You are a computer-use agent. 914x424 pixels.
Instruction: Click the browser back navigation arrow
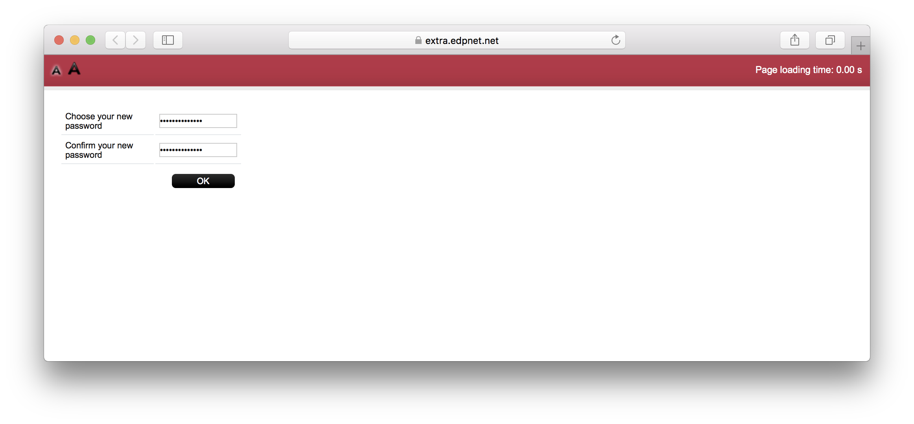(115, 40)
